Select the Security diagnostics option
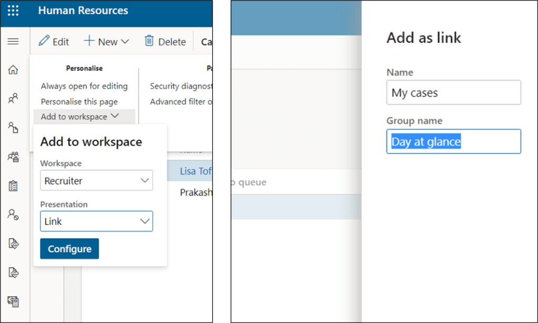Image resolution: width=538 pixels, height=323 pixels. coord(181,86)
